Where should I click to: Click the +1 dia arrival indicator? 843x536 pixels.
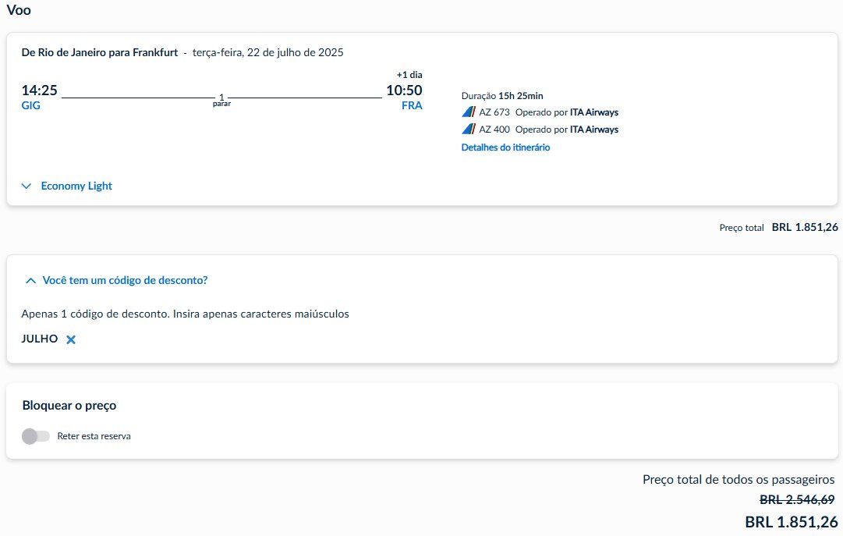409,75
